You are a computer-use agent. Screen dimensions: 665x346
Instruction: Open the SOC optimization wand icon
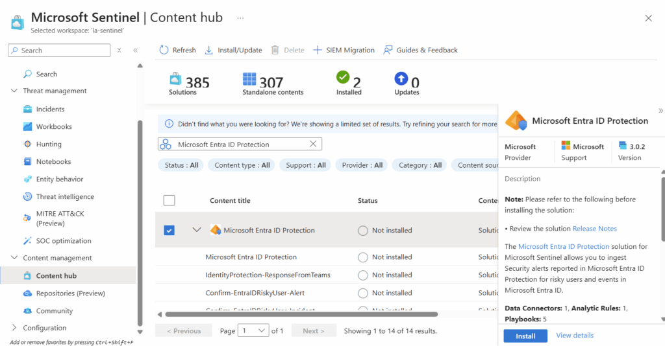coord(27,240)
